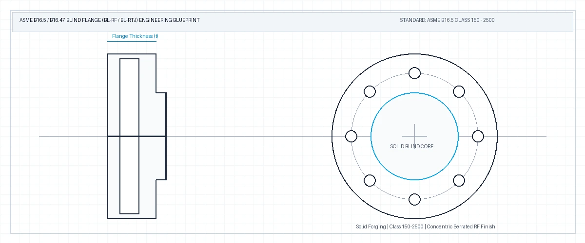Click the top bolt hole on the flange
Viewport: 585px width, 243px height.
(414, 73)
